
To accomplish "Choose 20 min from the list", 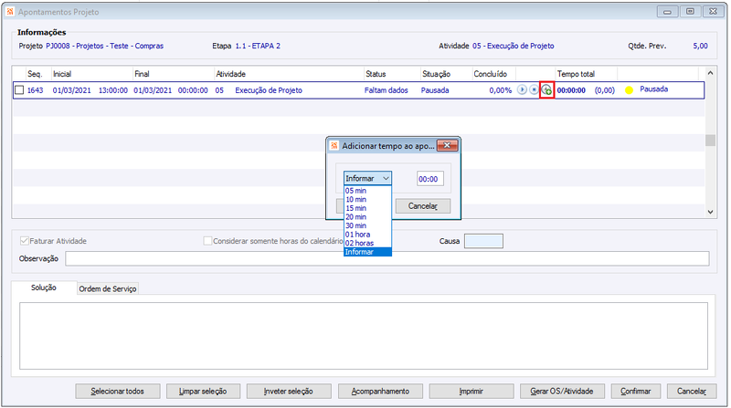I will pos(367,217).
